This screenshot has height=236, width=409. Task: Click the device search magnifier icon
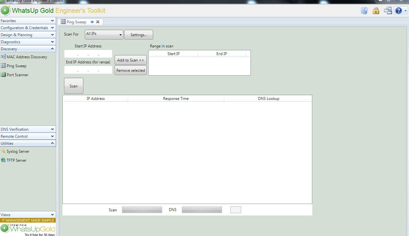point(364,11)
